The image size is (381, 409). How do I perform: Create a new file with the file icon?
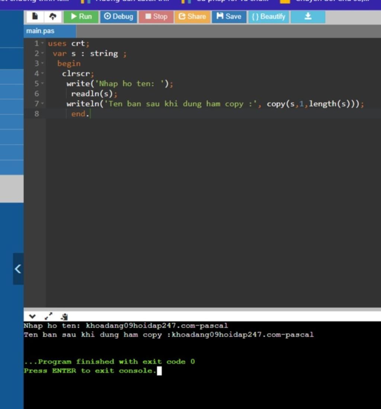[x=35, y=17]
